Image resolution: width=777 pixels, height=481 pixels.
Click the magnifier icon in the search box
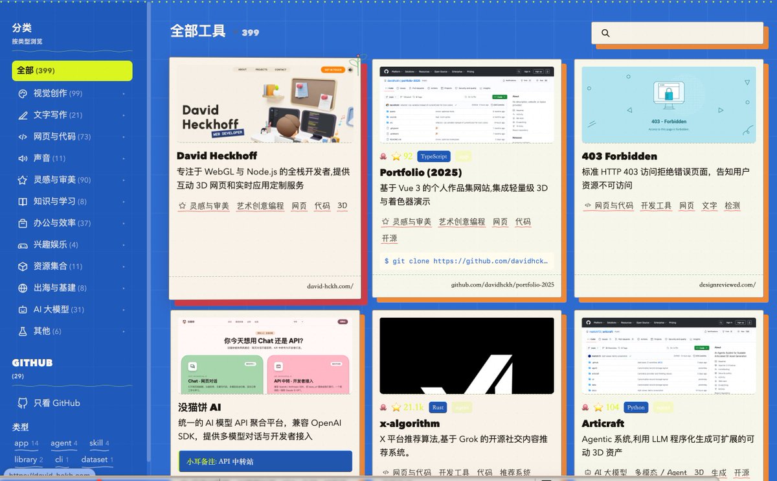[x=605, y=33]
